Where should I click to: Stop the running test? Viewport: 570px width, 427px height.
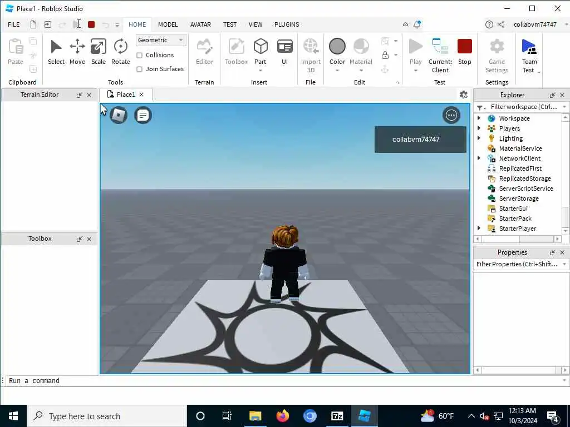tap(465, 52)
